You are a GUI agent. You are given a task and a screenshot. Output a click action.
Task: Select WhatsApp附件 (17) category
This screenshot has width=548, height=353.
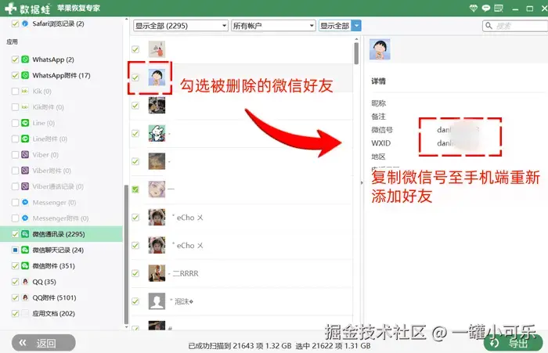tap(61, 75)
